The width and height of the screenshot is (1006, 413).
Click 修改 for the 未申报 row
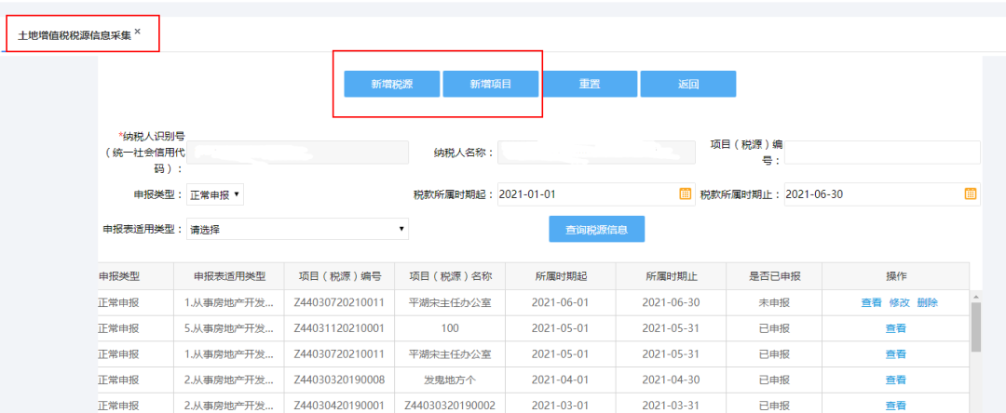900,303
